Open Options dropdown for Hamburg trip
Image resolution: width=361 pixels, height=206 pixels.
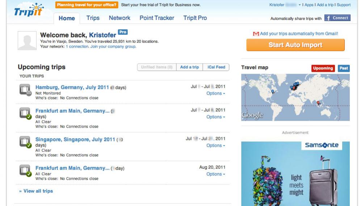tap(215, 94)
